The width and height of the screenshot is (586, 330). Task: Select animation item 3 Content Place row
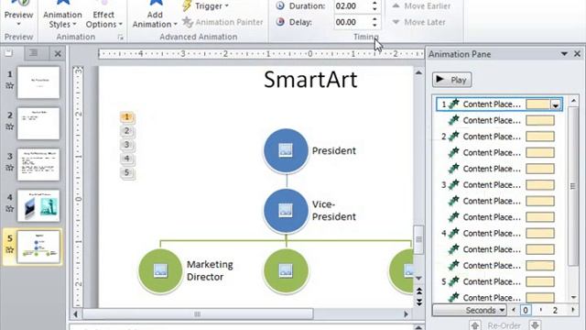499,185
